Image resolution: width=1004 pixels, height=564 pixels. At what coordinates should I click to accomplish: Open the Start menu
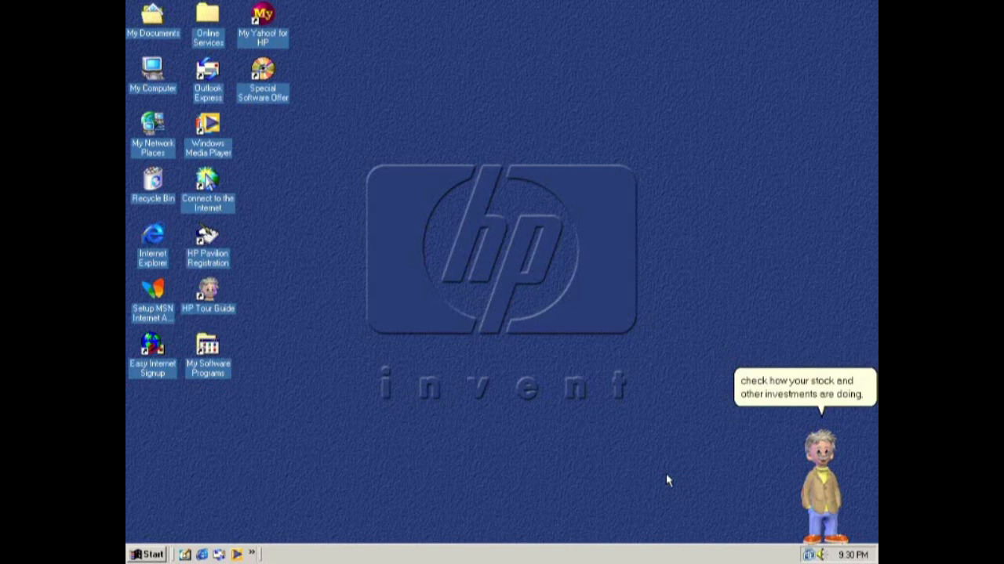coord(147,555)
